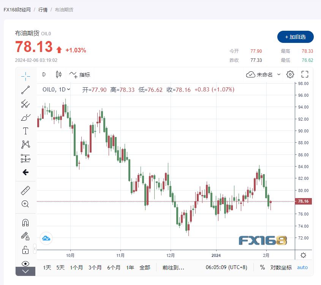Open the 未命名 layout dropdown
Viewport: 321px width, 285px height.
[x=264, y=74]
